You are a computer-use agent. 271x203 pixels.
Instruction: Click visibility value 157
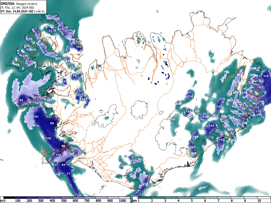coord(80,91)
